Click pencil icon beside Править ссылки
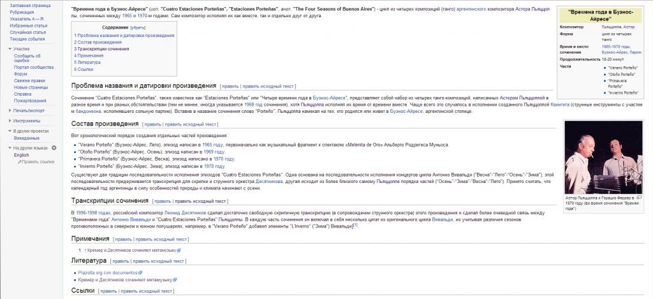 point(20,162)
